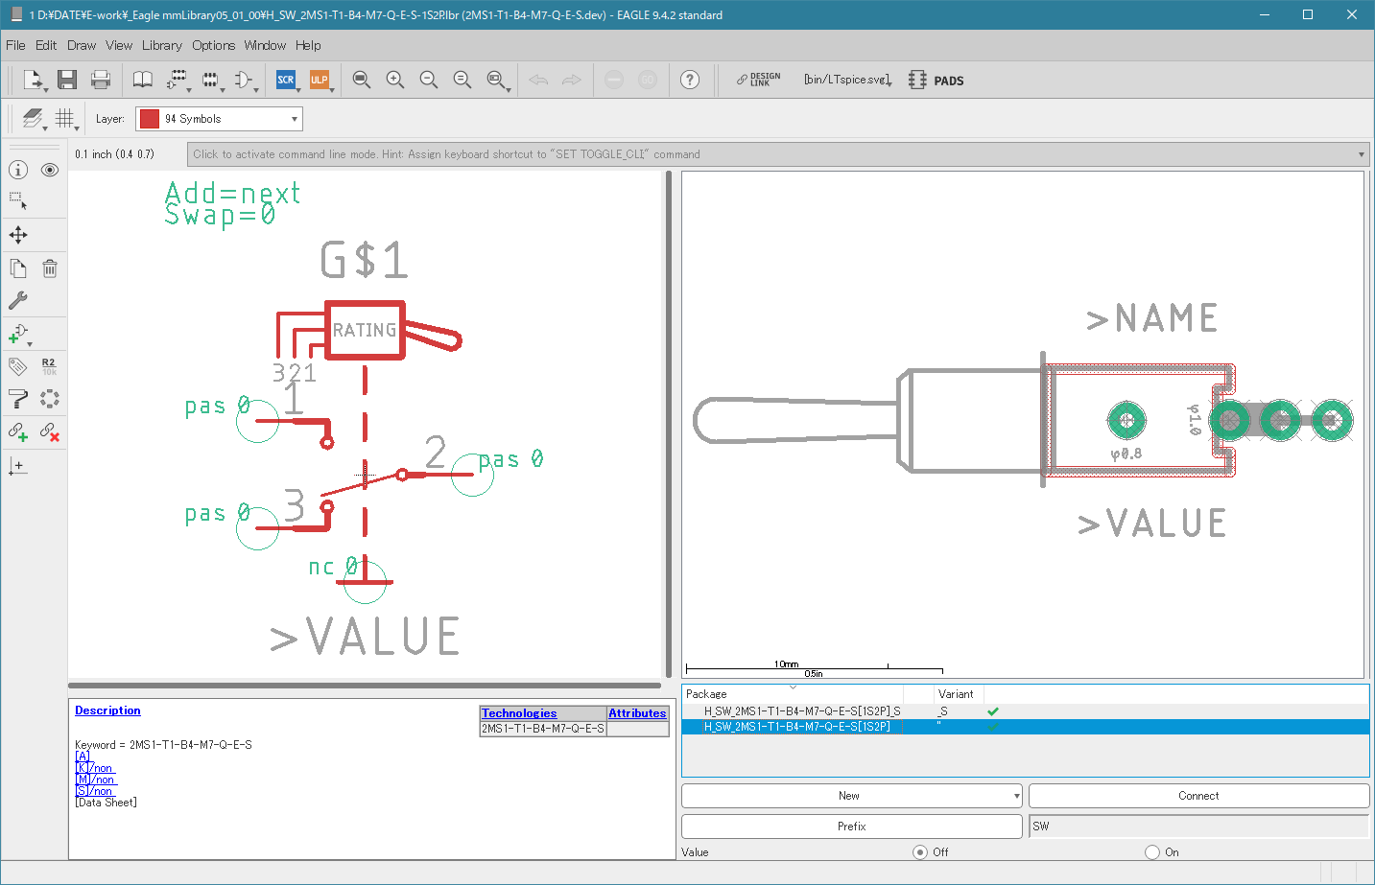1375x885 pixels.
Task: Expand the command line history dropdown
Action: click(x=1361, y=154)
